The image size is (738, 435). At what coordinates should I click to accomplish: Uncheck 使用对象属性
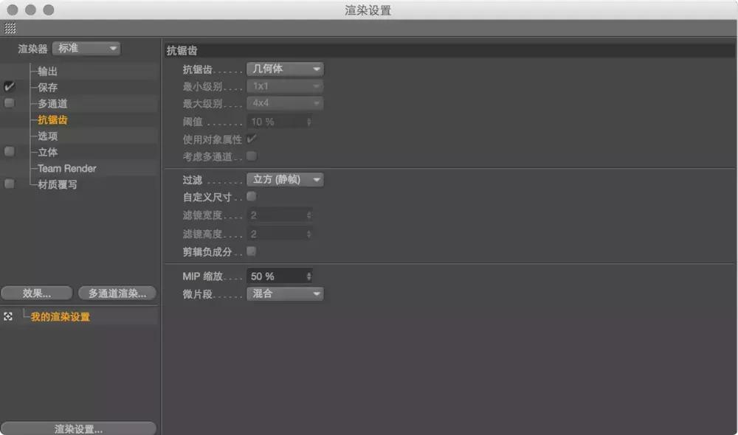point(252,138)
